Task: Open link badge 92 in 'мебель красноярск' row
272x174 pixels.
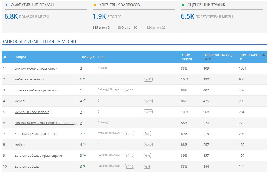Action: coord(148,79)
